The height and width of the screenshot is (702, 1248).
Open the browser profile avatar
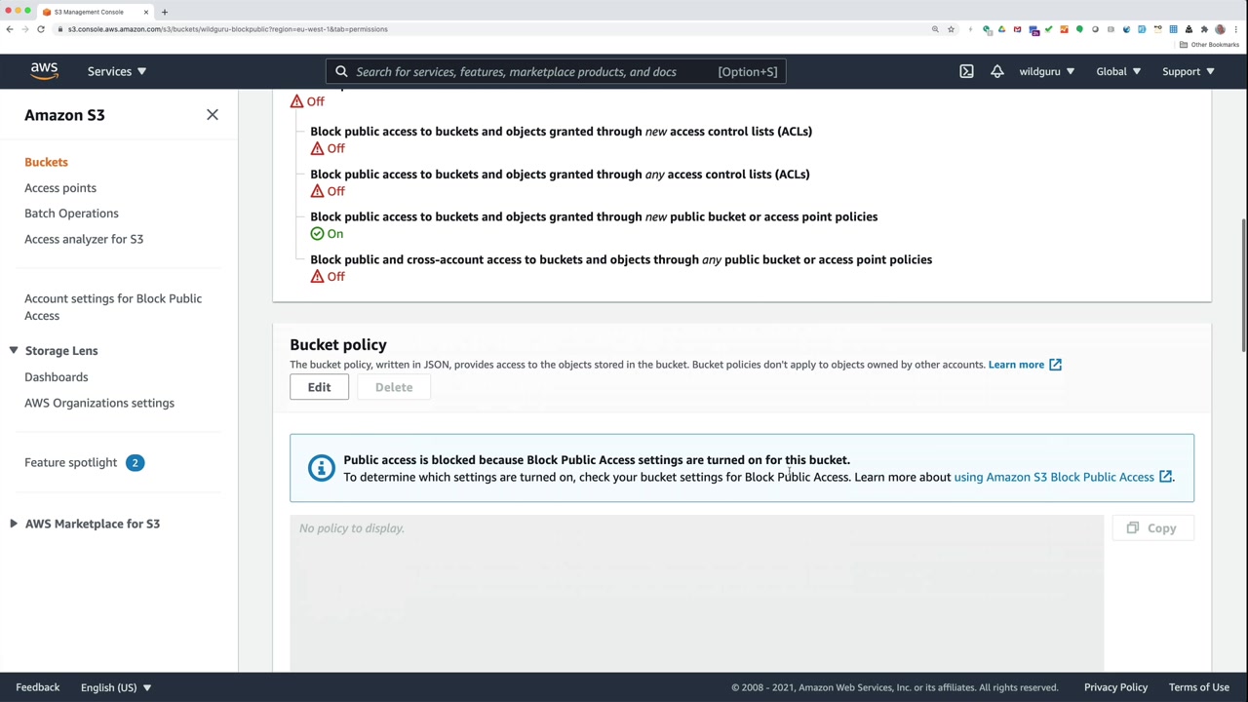1220,29
